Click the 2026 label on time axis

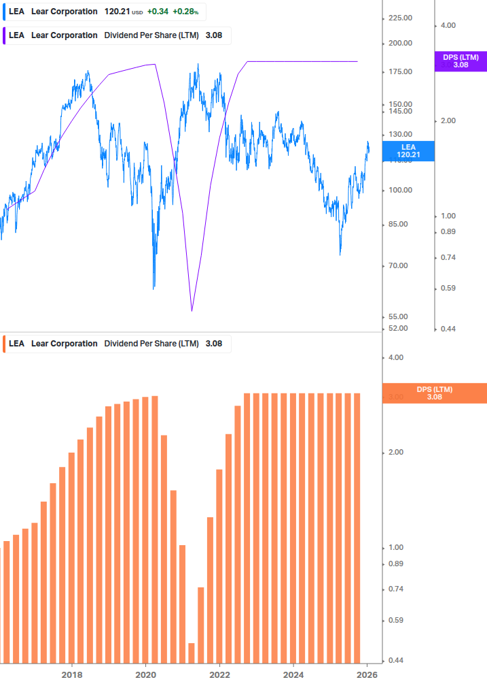click(367, 675)
